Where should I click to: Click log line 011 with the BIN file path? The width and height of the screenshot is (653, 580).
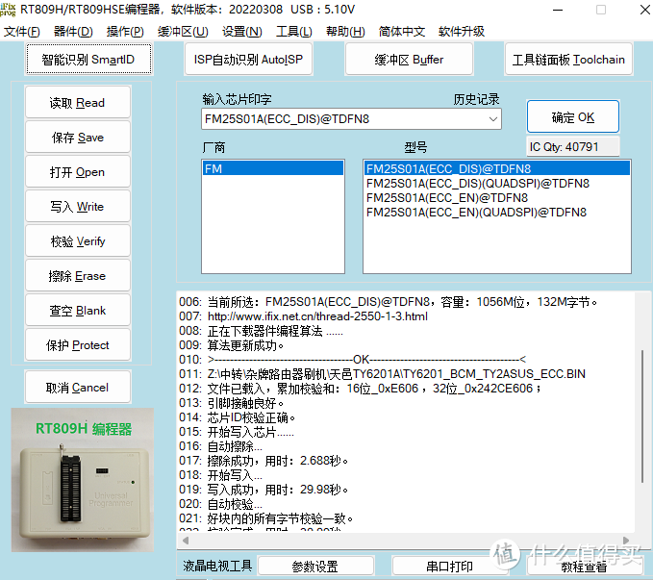click(383, 374)
